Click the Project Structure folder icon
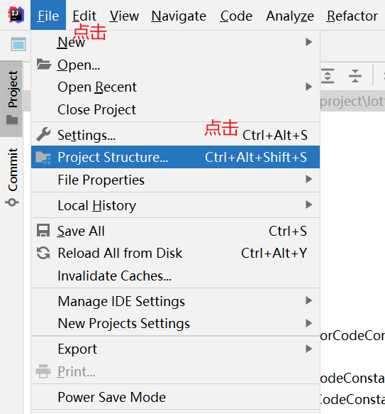Screen dimensions: 385x414 click(x=43, y=158)
